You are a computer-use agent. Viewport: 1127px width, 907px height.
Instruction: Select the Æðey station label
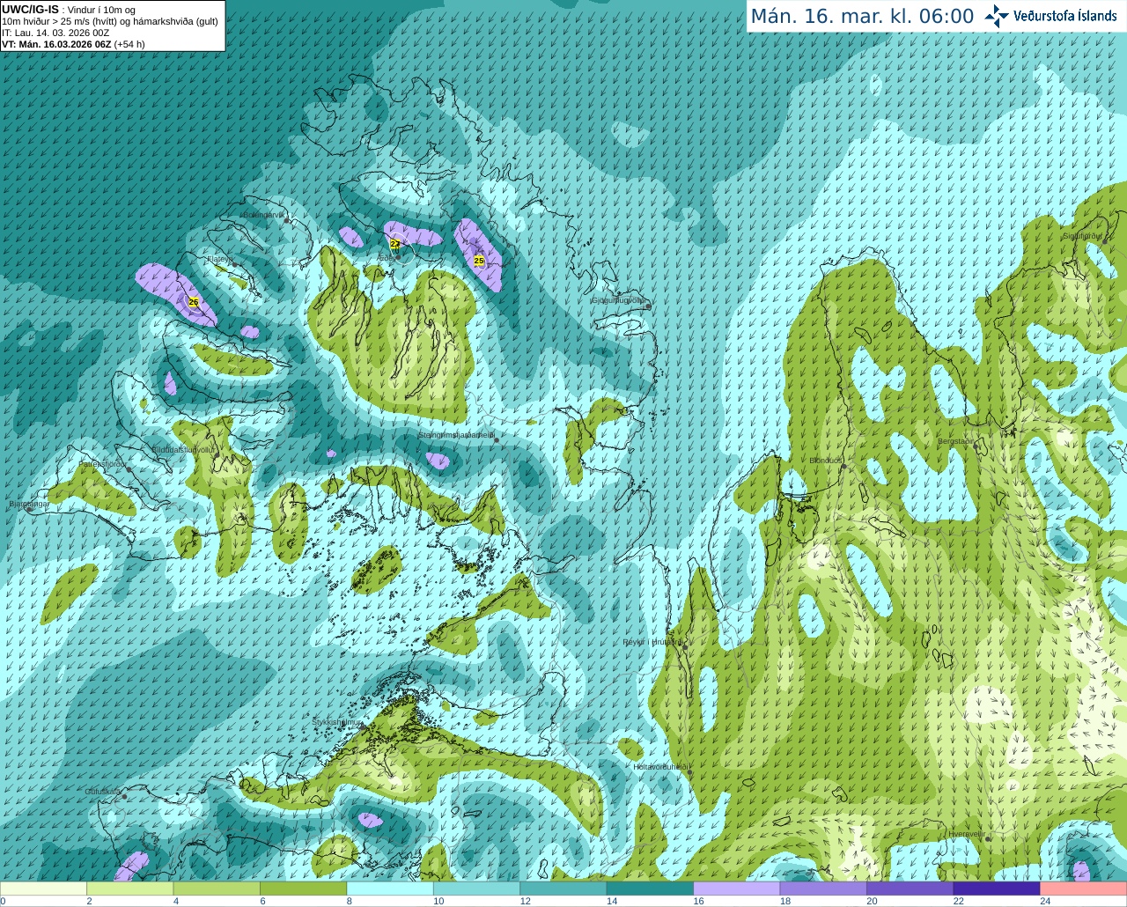coord(387,258)
